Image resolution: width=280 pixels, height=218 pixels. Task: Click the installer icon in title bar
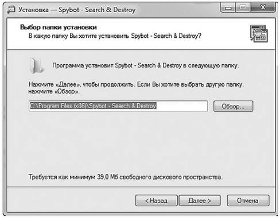[x=11, y=10]
